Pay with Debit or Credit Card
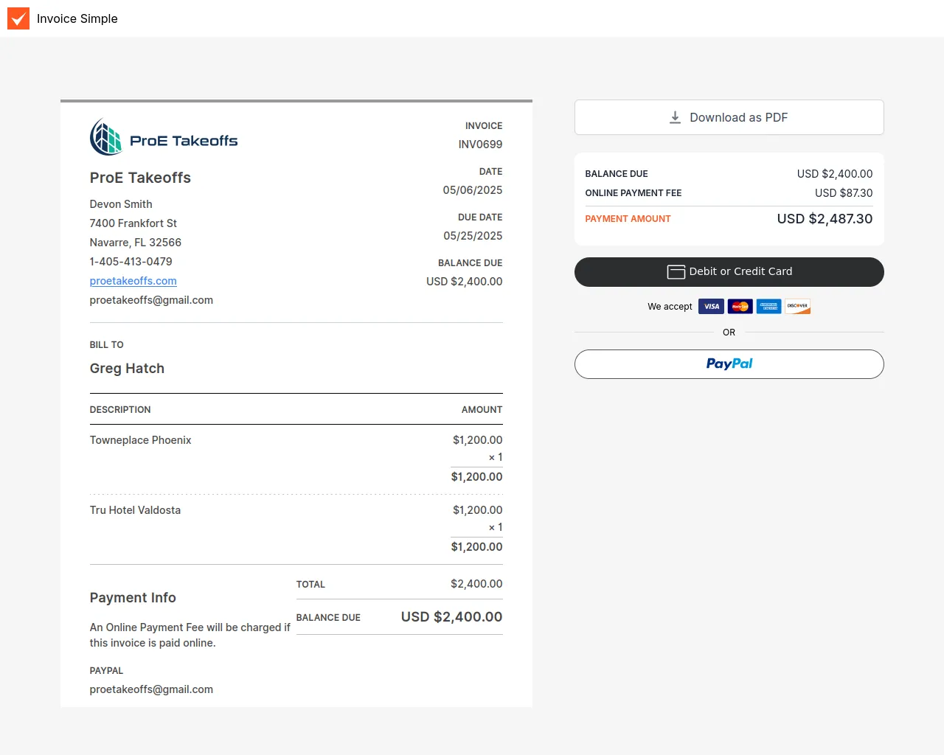The height and width of the screenshot is (755, 944). pos(729,272)
